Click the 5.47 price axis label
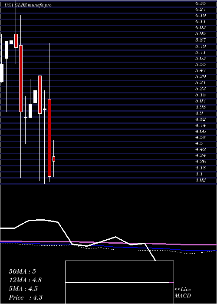 pyautogui.click(x=201, y=70)
